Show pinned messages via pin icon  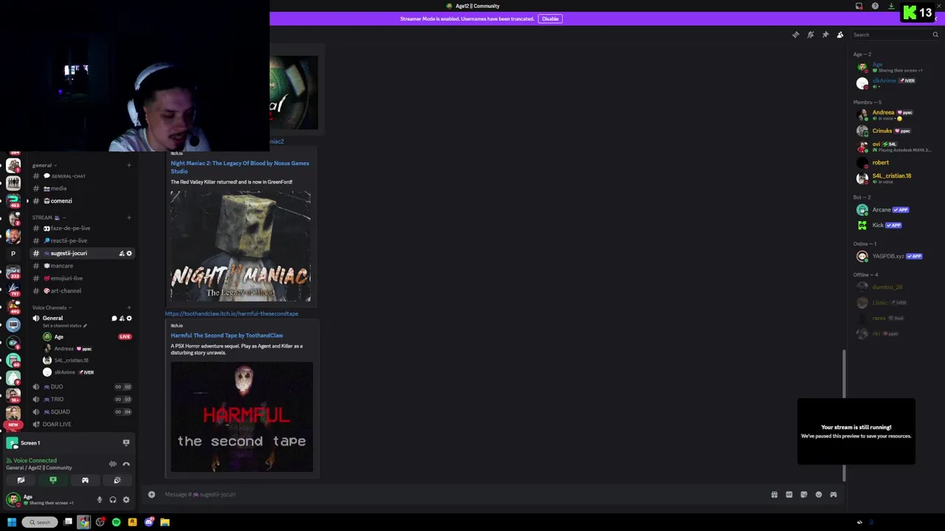click(x=825, y=35)
